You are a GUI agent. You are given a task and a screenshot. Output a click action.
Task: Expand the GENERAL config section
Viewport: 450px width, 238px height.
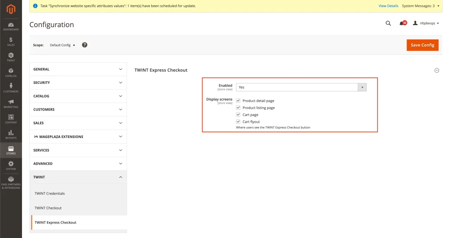(78, 69)
